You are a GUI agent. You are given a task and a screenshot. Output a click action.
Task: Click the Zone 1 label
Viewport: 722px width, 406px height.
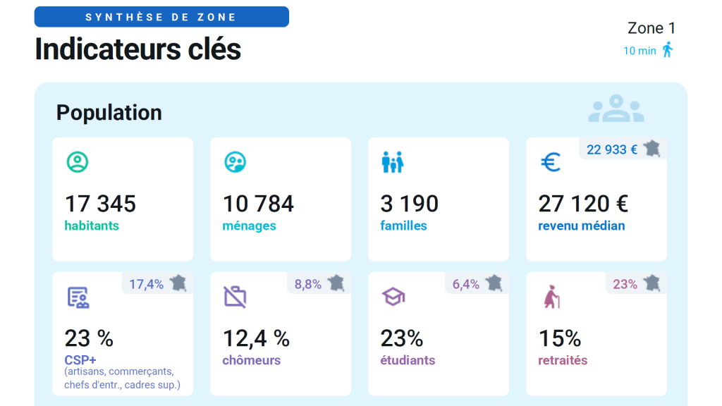tap(651, 28)
